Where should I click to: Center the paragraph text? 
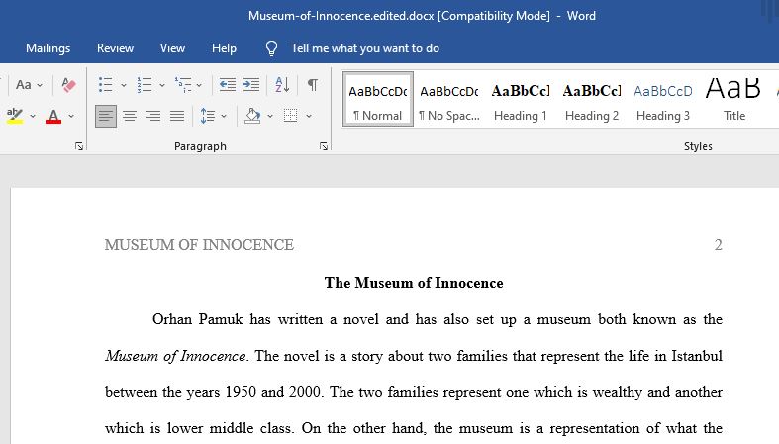click(x=130, y=116)
